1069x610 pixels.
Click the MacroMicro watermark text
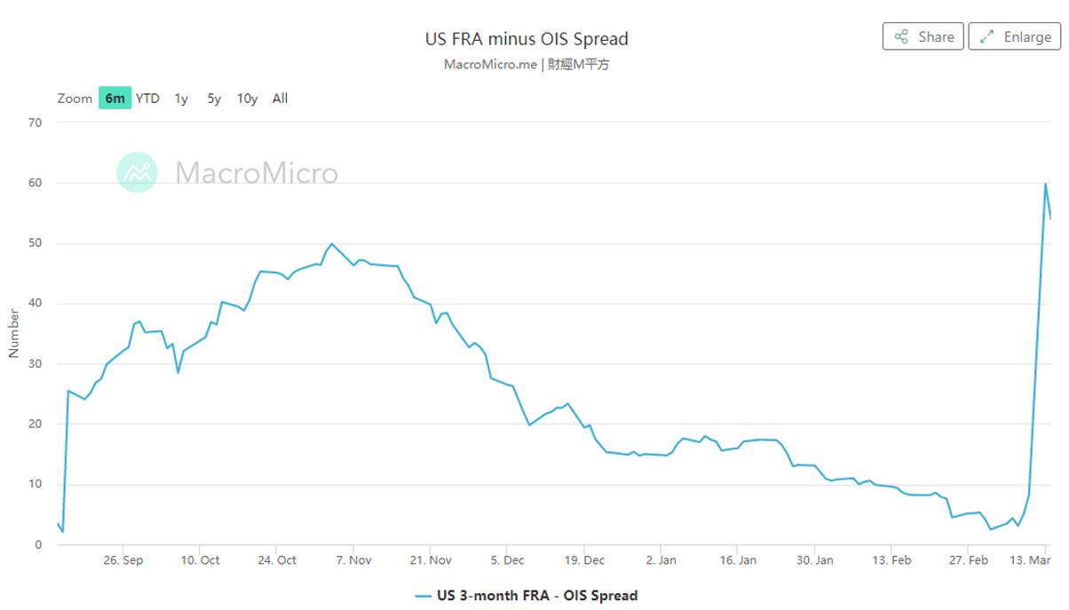click(x=257, y=172)
